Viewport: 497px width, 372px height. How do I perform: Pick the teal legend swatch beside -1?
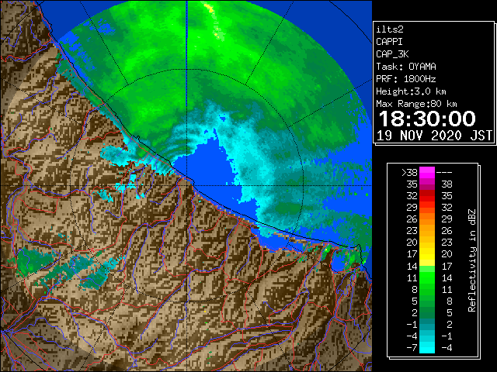click(x=427, y=324)
